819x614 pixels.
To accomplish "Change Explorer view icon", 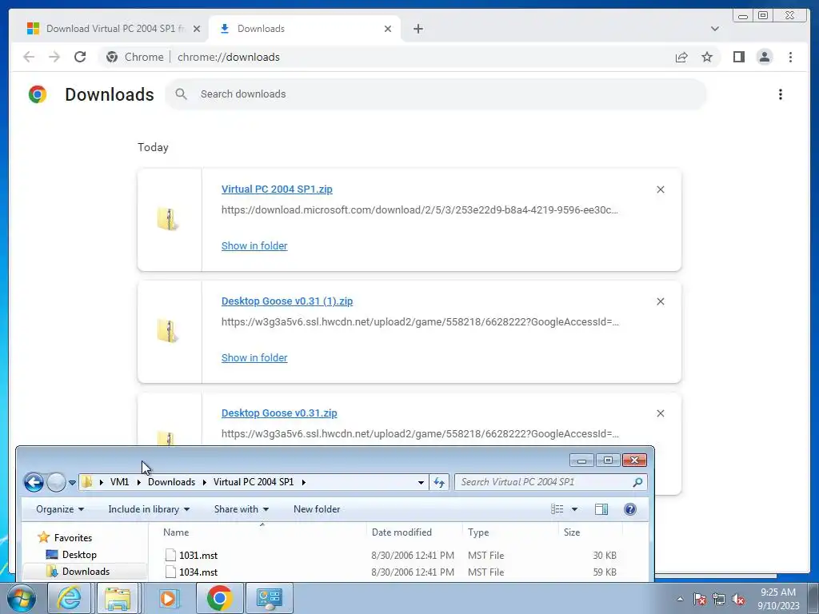I will click(x=557, y=509).
